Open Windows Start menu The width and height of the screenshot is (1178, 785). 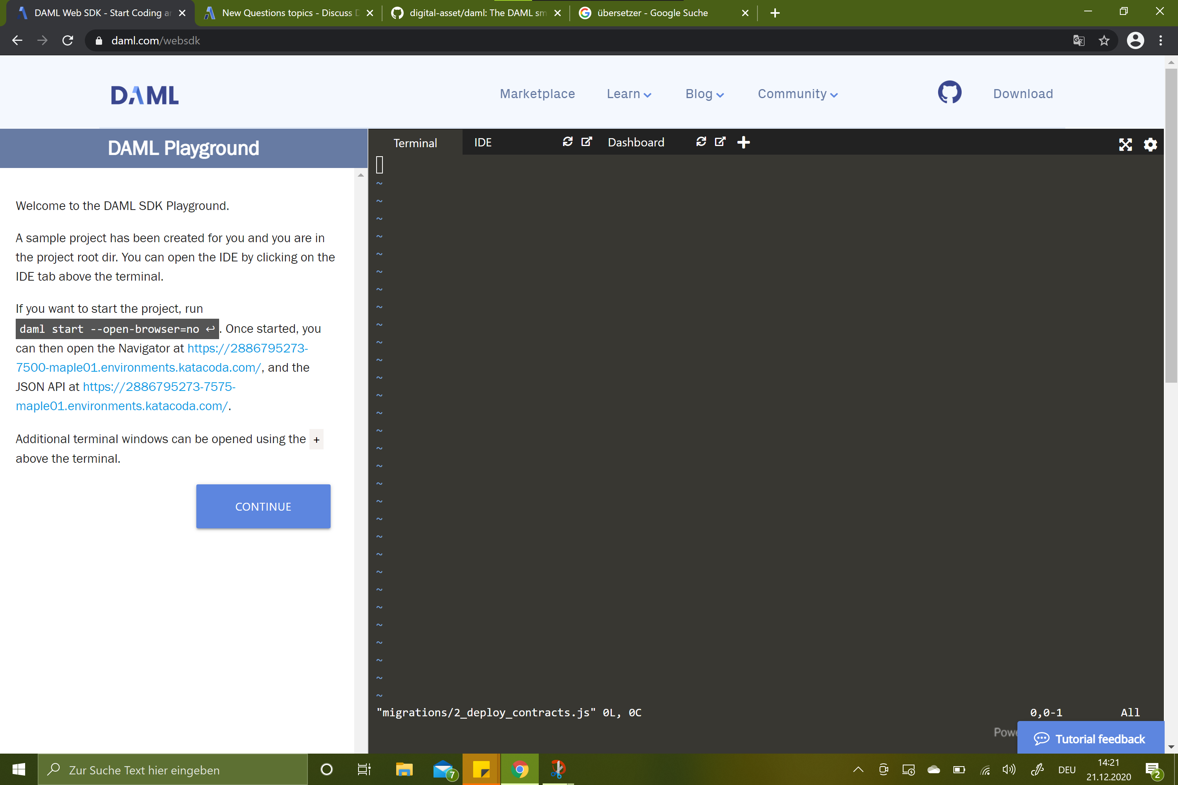click(x=18, y=769)
